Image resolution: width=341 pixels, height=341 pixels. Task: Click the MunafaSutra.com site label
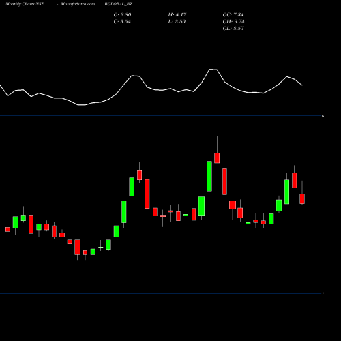click(78, 4)
